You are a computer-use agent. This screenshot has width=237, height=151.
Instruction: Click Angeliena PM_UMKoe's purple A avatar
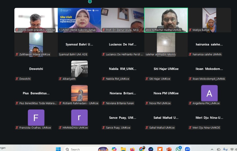coord(209,93)
